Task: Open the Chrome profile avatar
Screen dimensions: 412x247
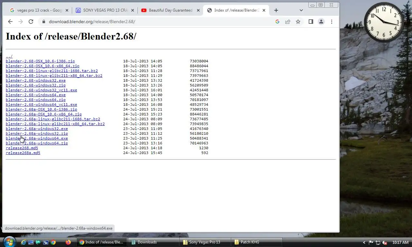Action: [x=321, y=22]
